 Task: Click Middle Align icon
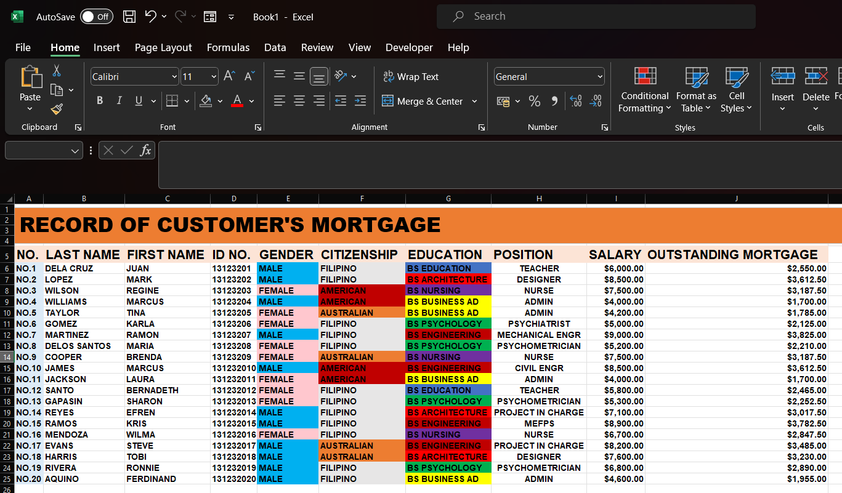(x=299, y=76)
